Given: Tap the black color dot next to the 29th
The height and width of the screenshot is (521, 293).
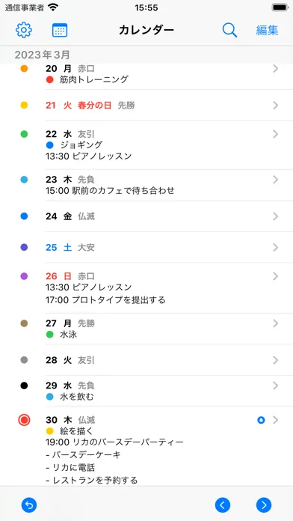Looking at the screenshot, I should 24,386.
